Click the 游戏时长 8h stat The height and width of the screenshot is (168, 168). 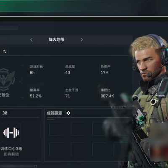point(36,70)
